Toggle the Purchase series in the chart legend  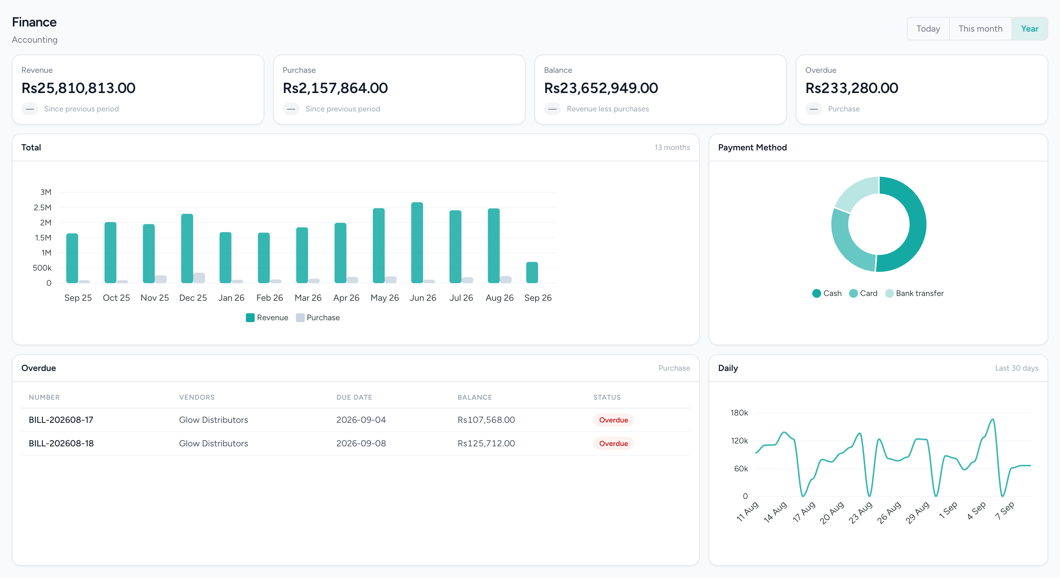tap(318, 318)
